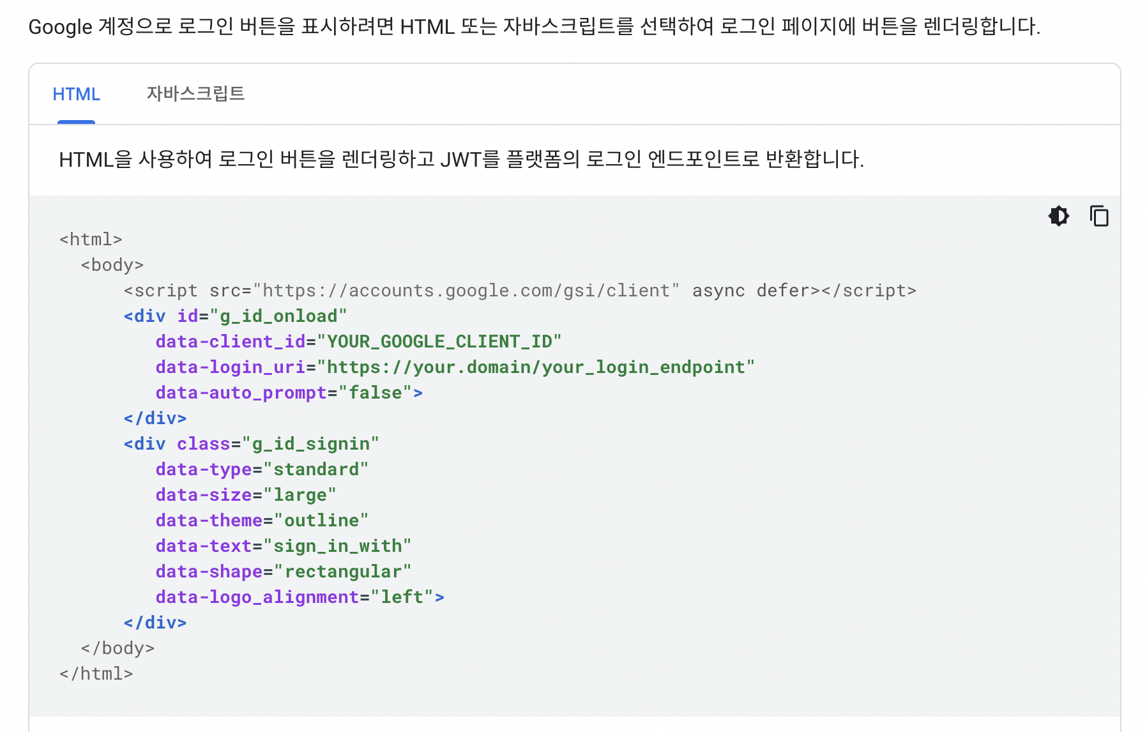The height and width of the screenshot is (732, 1147).
Task: Click the closing </body> tag line
Action: [118, 648]
